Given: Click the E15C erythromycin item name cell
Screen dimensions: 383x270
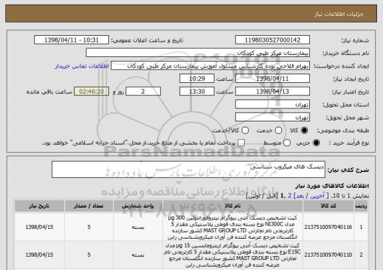Looking at the screenshot, I should pyautogui.click(x=233, y=255).
